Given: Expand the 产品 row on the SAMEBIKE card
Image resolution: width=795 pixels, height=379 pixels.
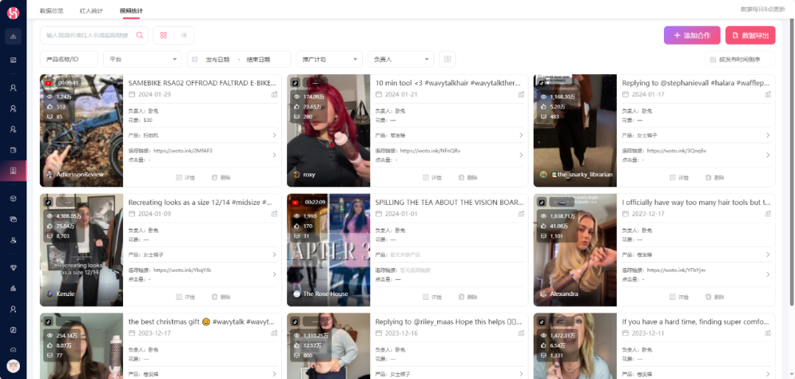Looking at the screenshot, I should 275,135.
